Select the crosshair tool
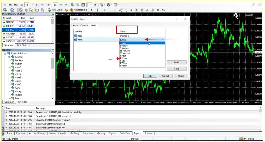 pyautogui.click(x=97, y=10)
